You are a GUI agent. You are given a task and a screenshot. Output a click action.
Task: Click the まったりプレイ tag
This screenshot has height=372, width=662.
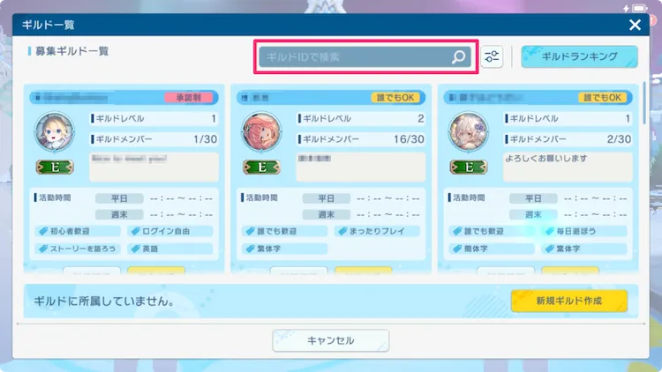pyautogui.click(x=378, y=231)
